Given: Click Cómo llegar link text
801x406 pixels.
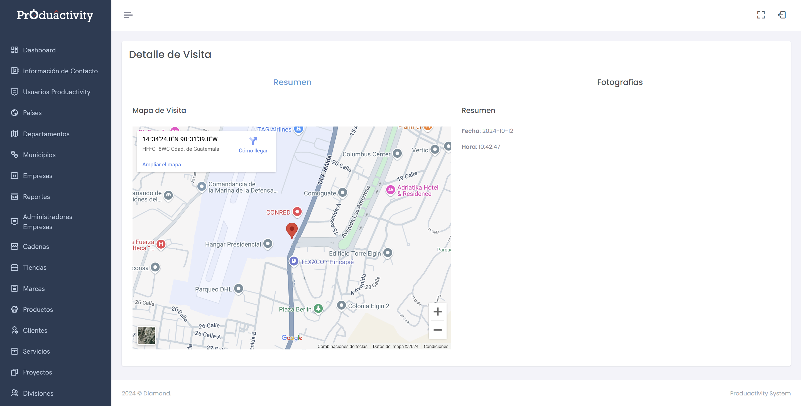Looking at the screenshot, I should point(253,150).
